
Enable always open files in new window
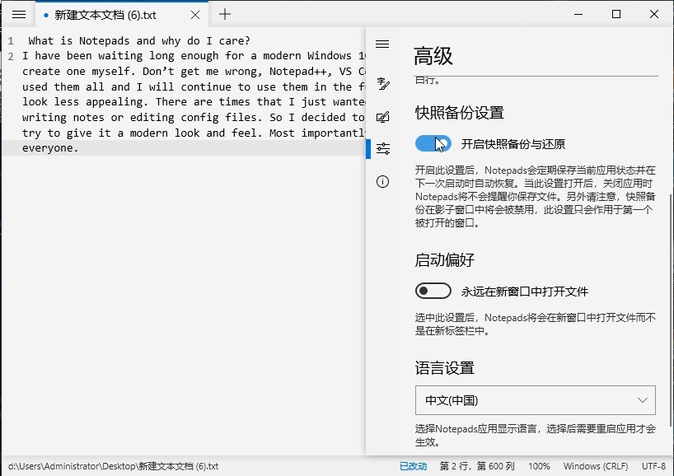coord(433,290)
